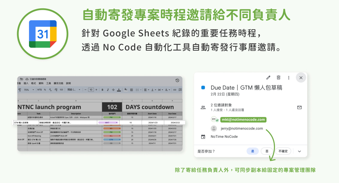Open the 說明 menu
The width and height of the screenshot is (339, 183).
(x=68, y=83)
